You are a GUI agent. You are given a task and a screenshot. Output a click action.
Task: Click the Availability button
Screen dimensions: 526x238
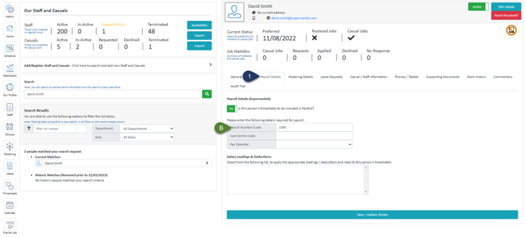(199, 25)
